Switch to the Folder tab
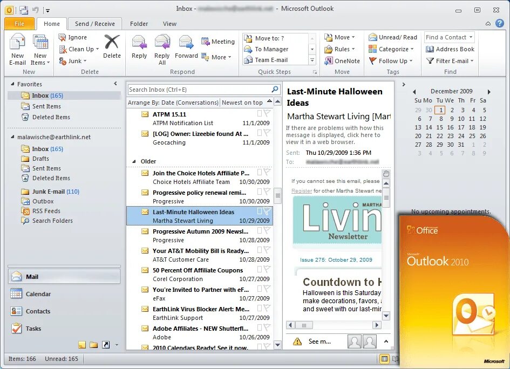The image size is (510, 369). [x=139, y=24]
